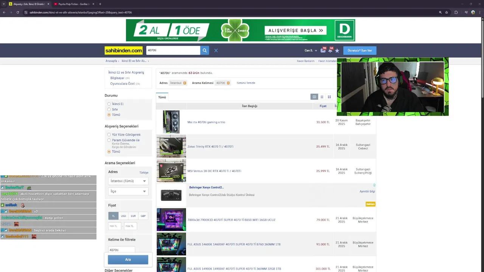Remove the İstanbul address filter

(185, 83)
